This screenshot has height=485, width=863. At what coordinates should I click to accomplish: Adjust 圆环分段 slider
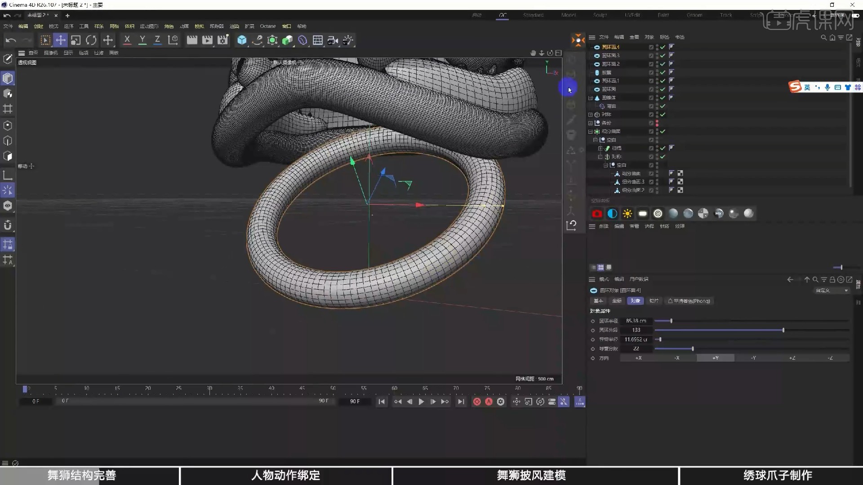point(752,330)
